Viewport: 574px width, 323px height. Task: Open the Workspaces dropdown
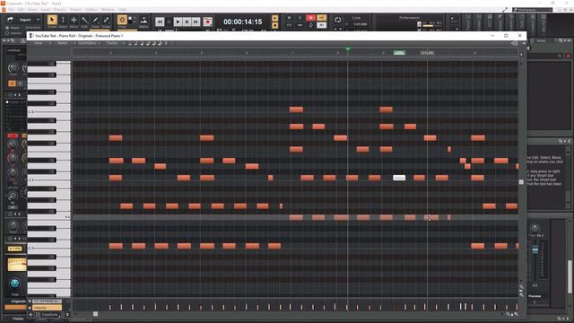coord(532,10)
